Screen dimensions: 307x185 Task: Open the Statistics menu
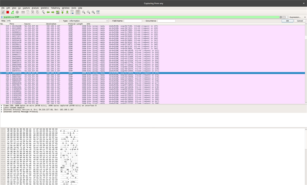[x=45, y=8]
